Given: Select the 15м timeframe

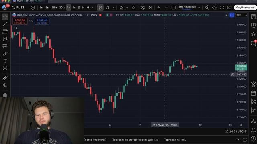Looking at the screenshot, I should [54, 8].
